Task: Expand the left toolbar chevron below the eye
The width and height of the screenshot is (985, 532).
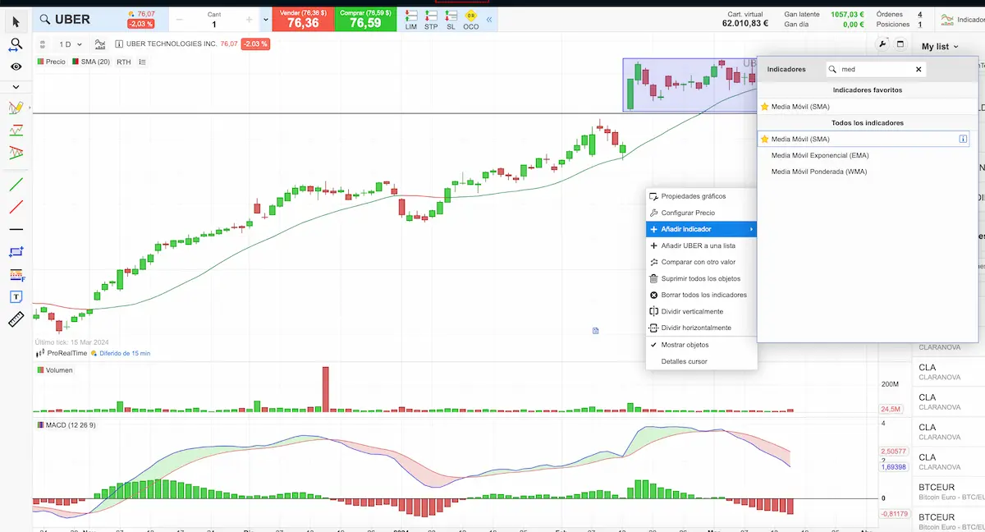Action: (x=16, y=86)
